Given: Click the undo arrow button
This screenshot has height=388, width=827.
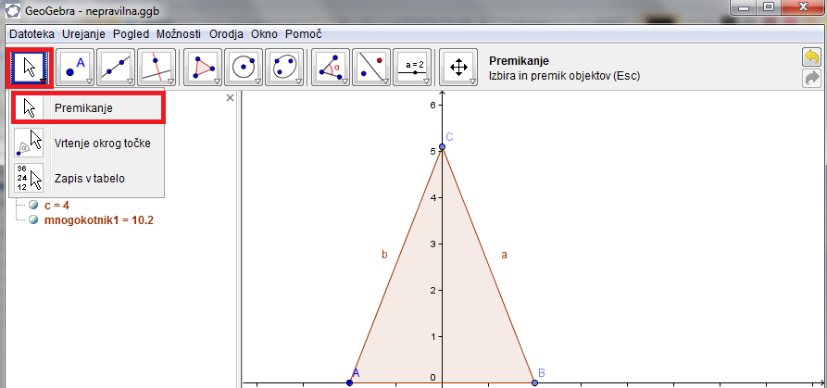Looking at the screenshot, I should point(811,58).
